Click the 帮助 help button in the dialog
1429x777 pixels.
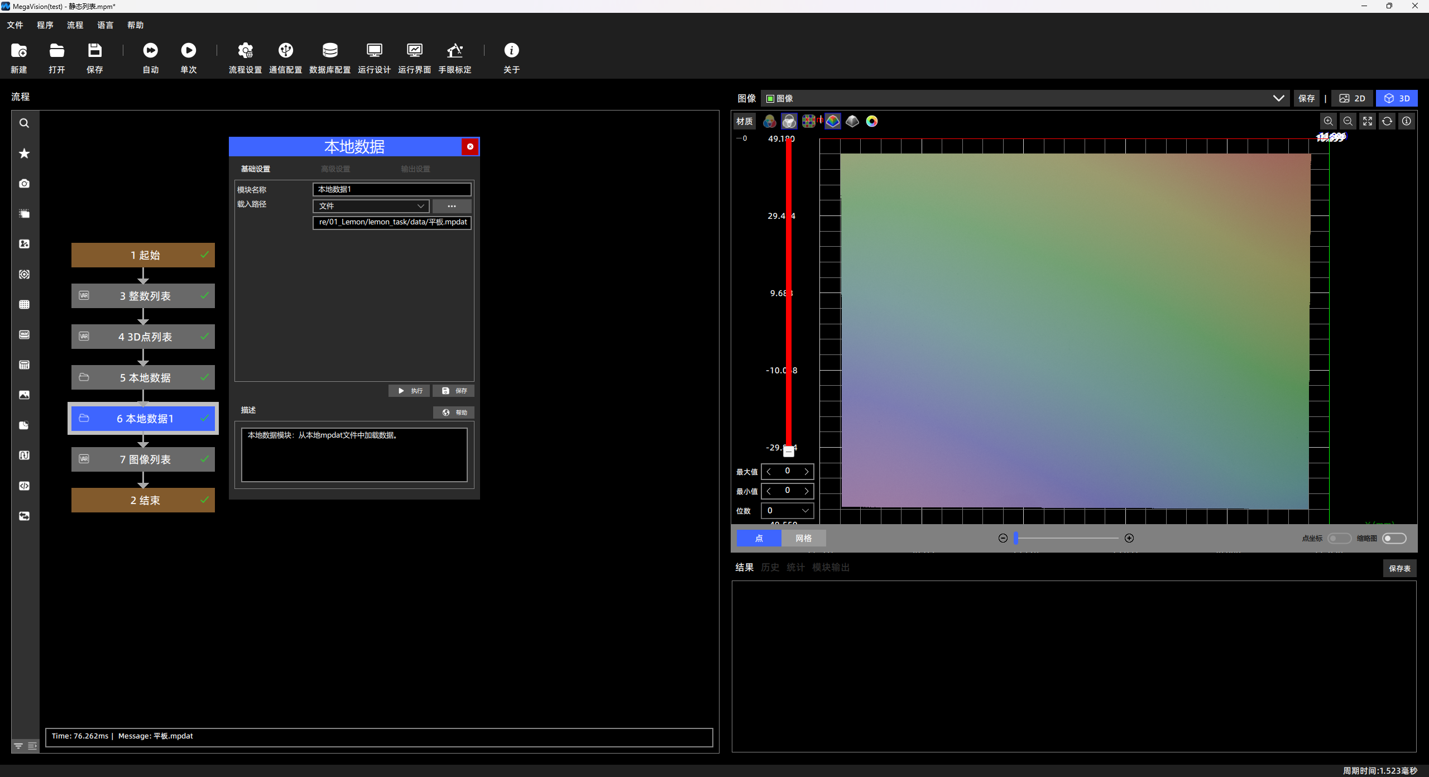tap(454, 413)
